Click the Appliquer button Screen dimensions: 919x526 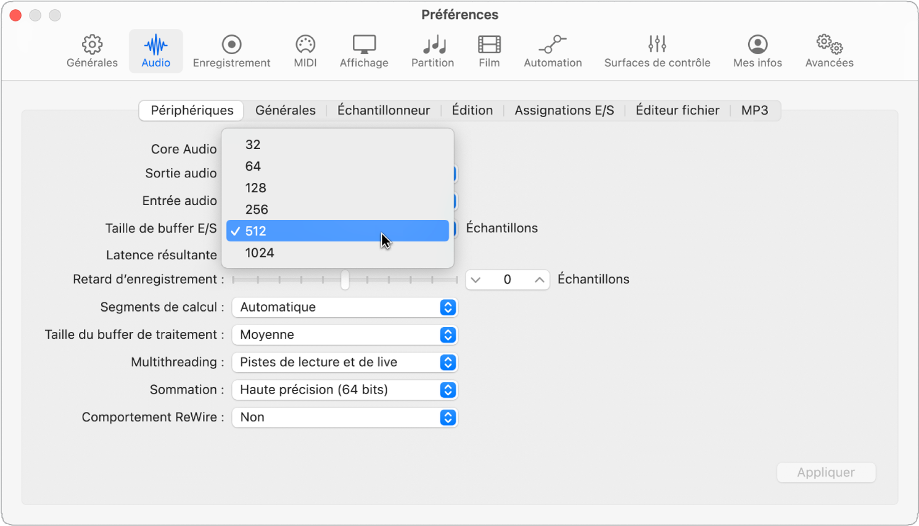click(x=826, y=472)
